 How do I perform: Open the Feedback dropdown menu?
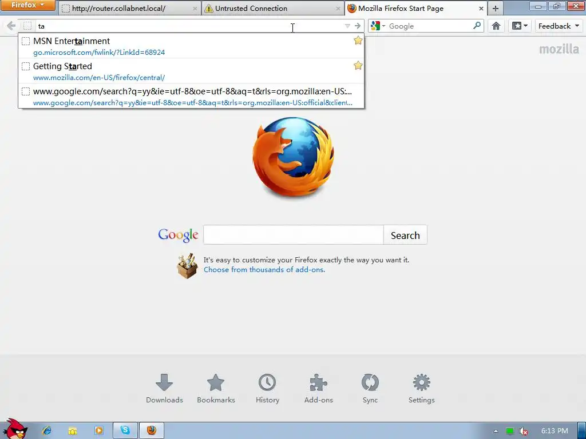click(559, 26)
